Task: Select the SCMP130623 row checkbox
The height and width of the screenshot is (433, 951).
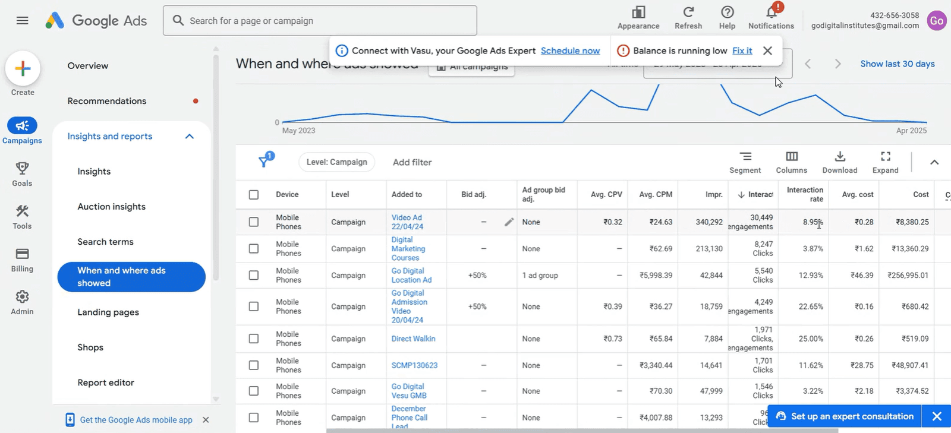Action: pos(254,365)
